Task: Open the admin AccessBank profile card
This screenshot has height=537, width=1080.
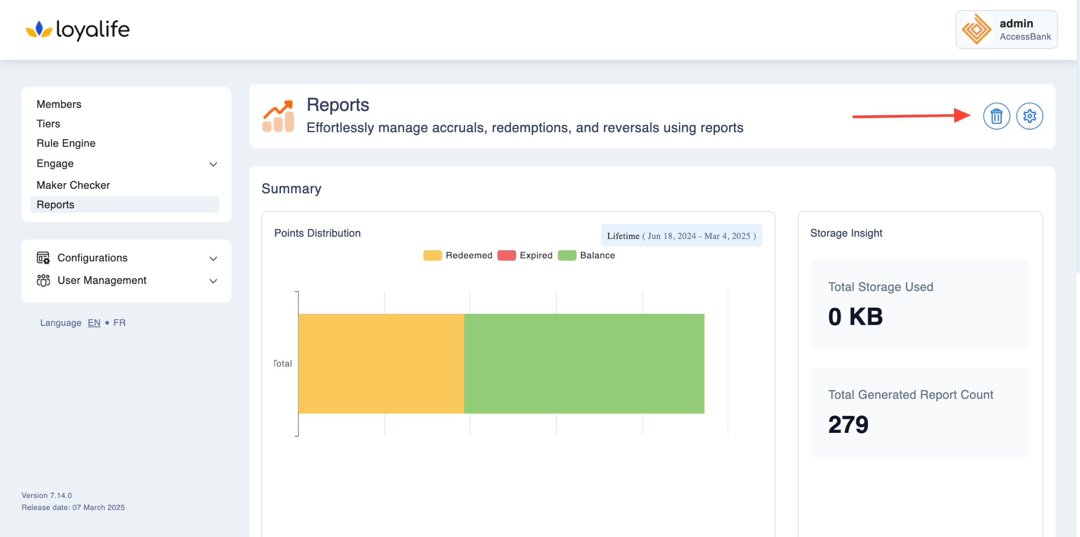Action: click(x=1006, y=30)
